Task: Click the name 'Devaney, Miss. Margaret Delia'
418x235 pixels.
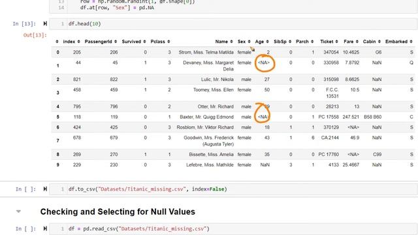Action: (x=208, y=66)
